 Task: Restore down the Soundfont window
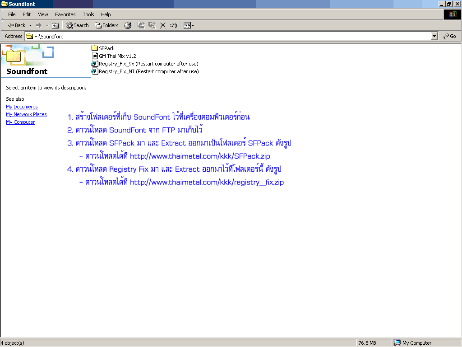pos(449,4)
